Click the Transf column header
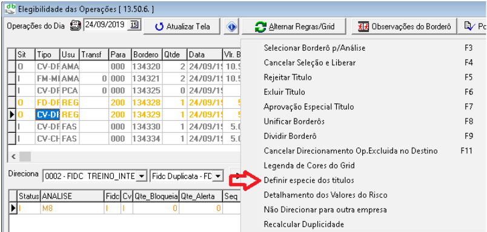 94,54
